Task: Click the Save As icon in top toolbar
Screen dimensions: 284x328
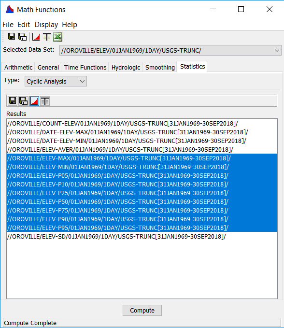Action: [x=23, y=37]
